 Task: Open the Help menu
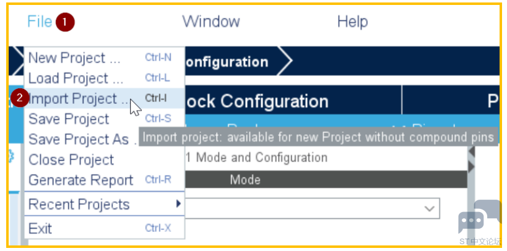click(x=352, y=22)
